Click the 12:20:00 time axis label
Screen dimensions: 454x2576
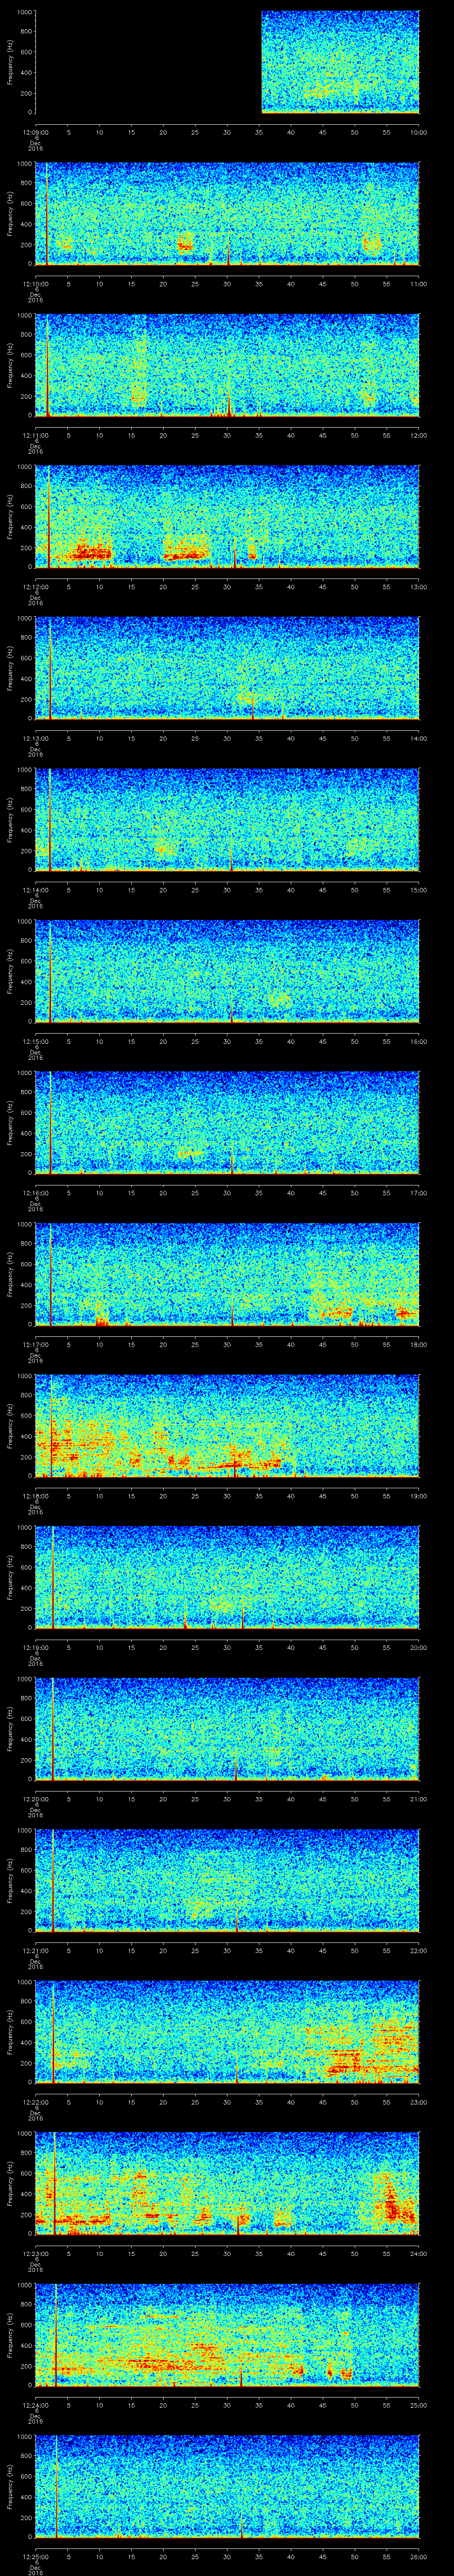(x=36, y=1798)
